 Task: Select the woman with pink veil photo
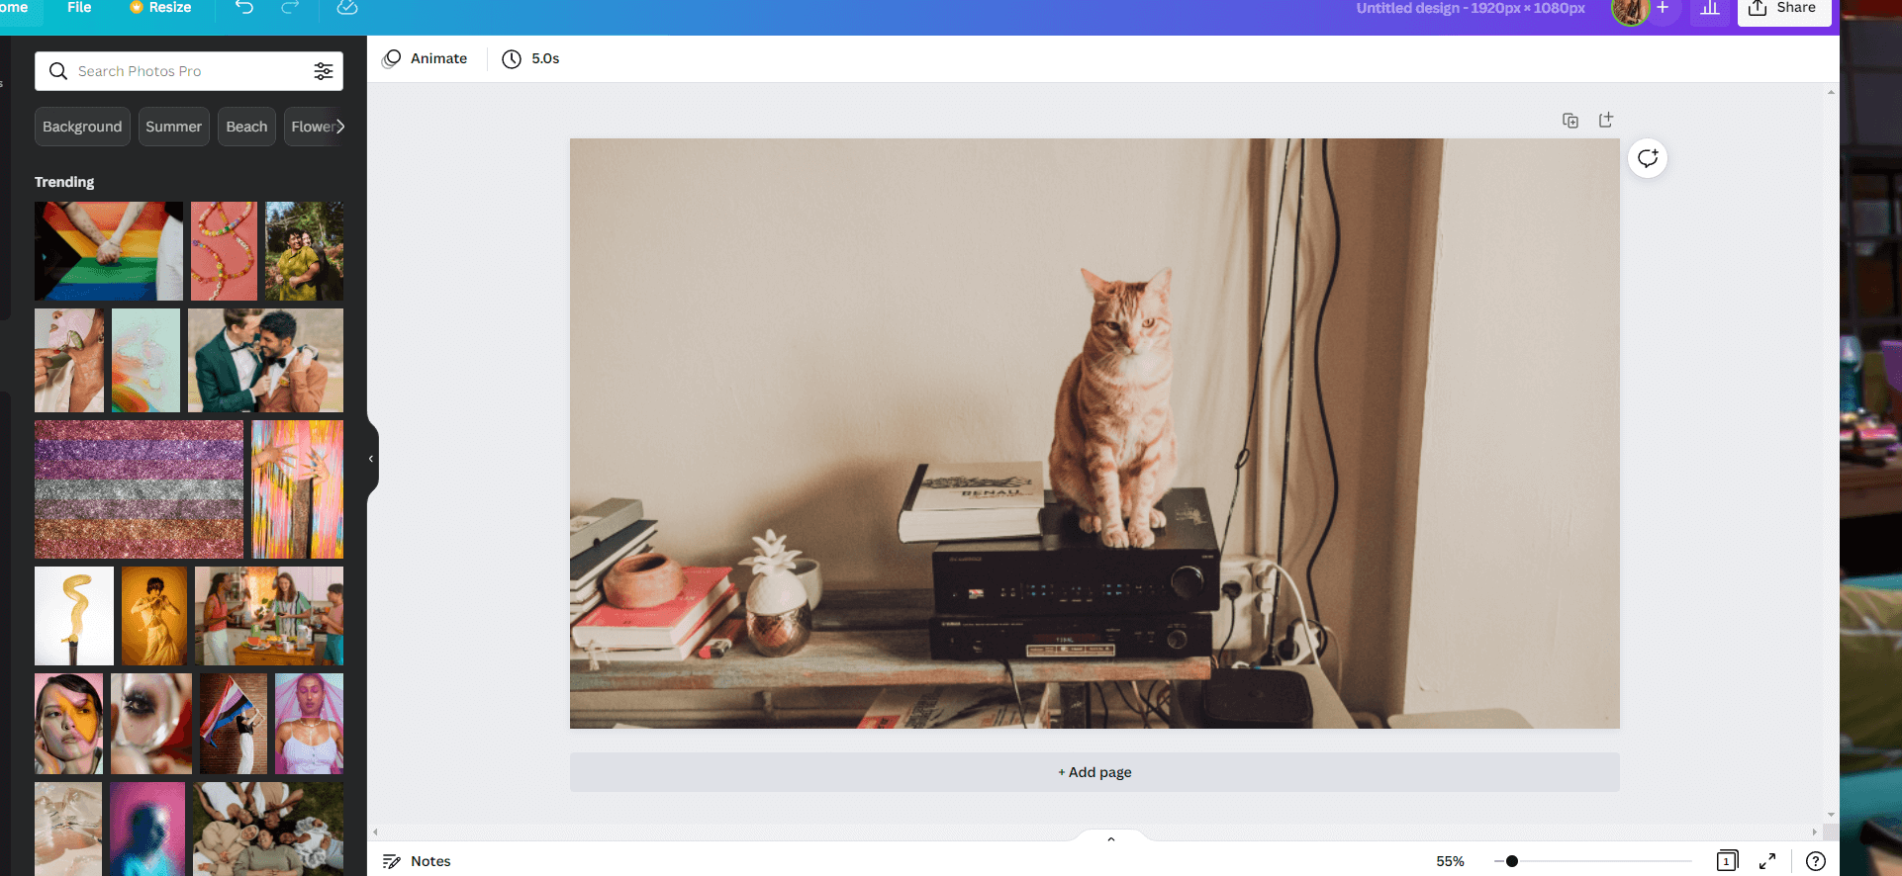[x=309, y=724]
